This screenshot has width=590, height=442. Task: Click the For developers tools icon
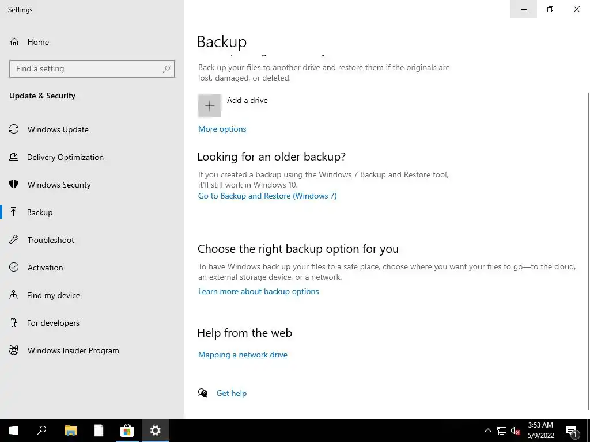point(14,322)
